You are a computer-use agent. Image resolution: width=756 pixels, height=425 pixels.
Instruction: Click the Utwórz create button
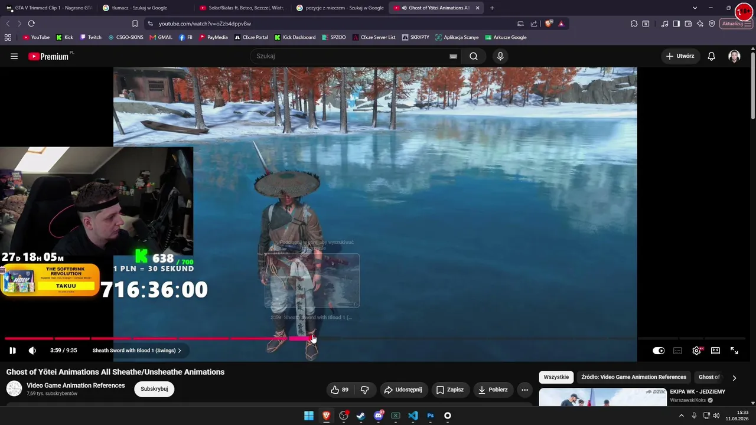(x=680, y=56)
